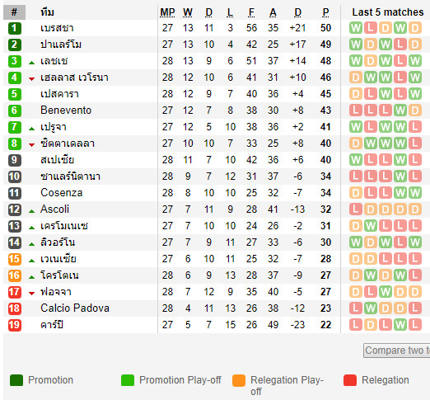The image size is (430, 400).
Task: Sort table by the P points header
Action: pos(325,12)
